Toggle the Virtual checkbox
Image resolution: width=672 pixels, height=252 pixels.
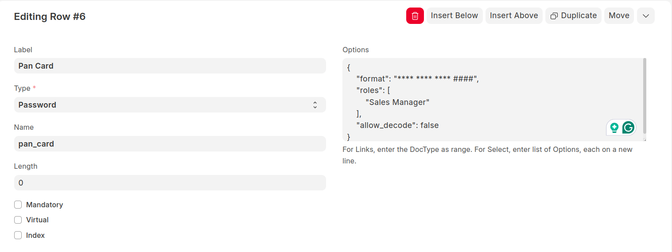pos(18,220)
